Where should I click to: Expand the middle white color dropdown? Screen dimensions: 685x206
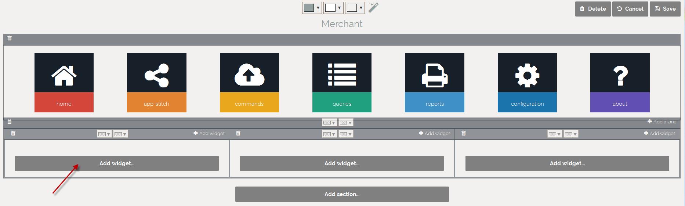[x=333, y=8]
